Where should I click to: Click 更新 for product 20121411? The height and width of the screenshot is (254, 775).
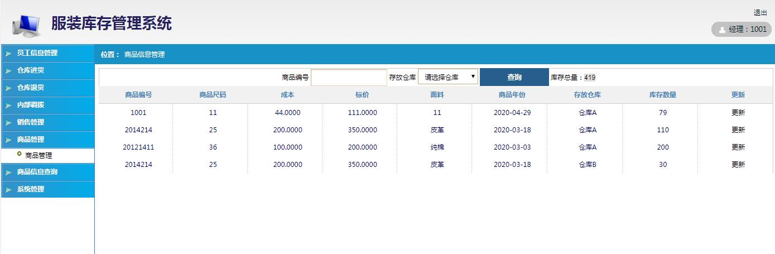coord(738,147)
